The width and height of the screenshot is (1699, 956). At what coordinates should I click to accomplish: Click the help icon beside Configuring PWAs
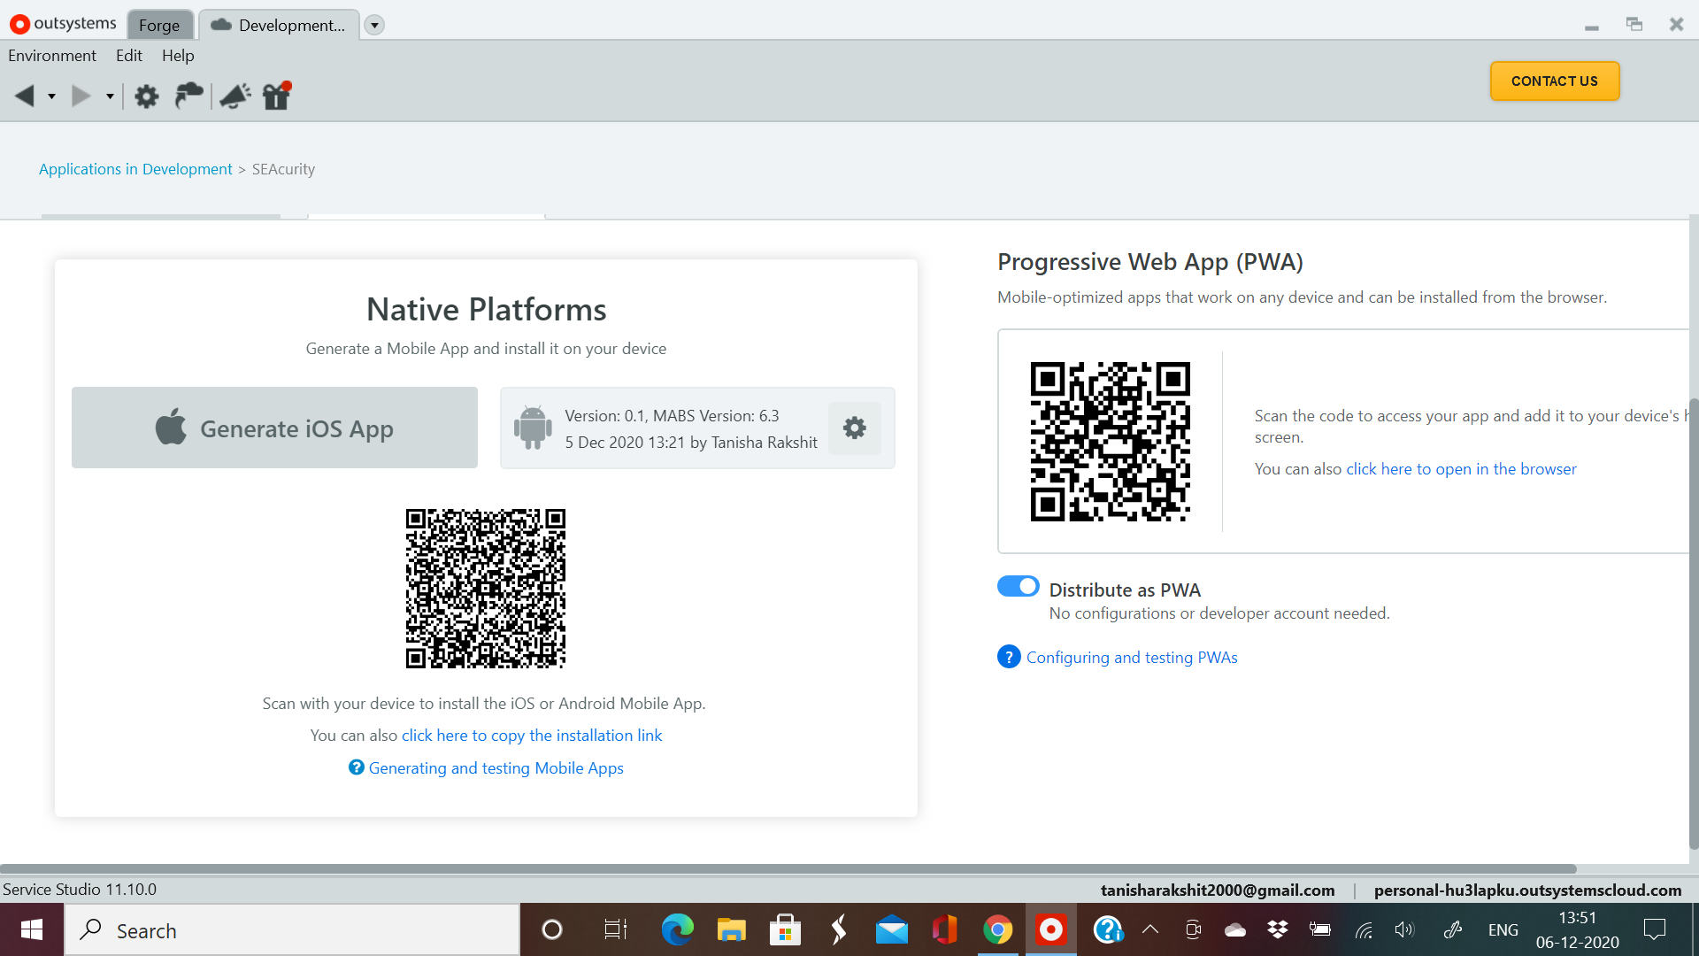1008,657
